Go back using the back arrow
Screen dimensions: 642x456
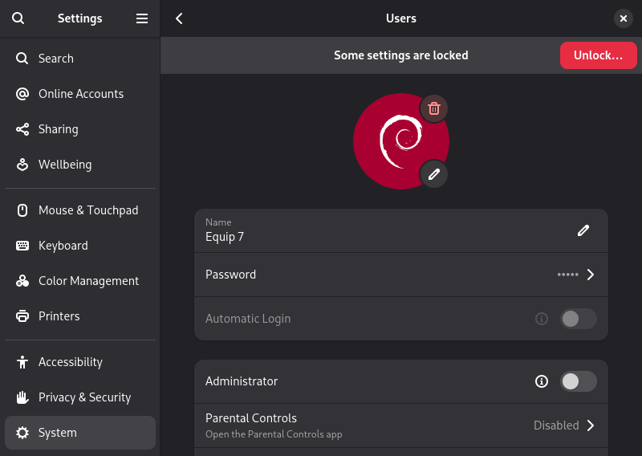click(179, 18)
